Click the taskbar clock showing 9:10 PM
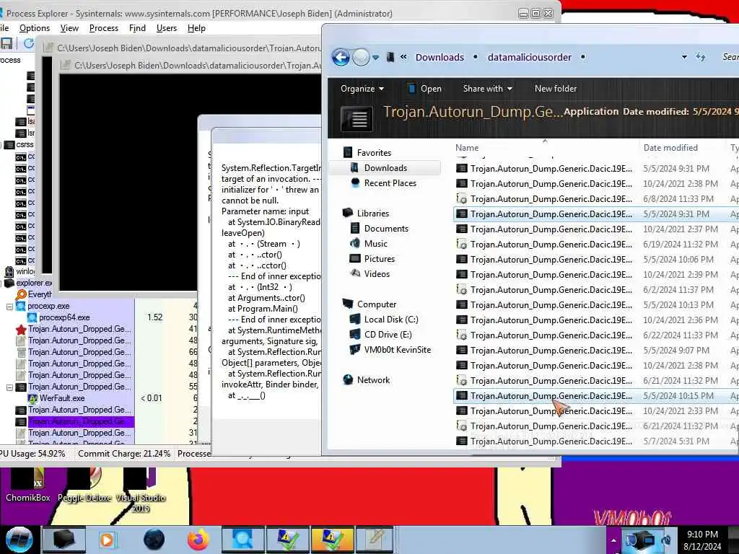The width and height of the screenshot is (739, 554). 702,540
